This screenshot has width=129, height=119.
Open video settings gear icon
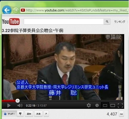point(89,105)
